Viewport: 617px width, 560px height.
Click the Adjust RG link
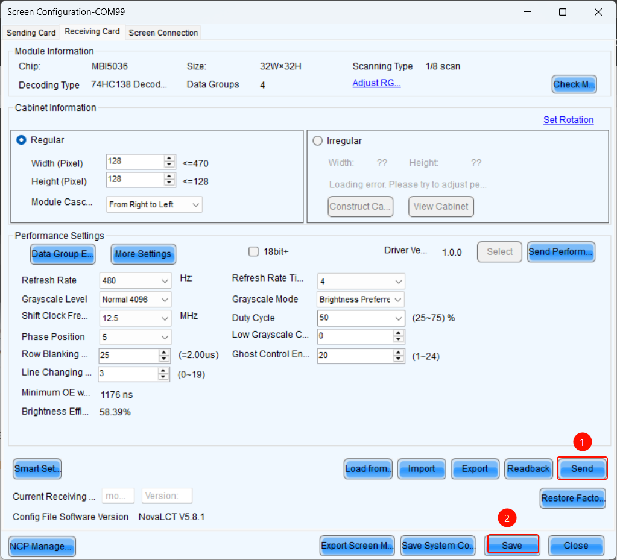click(x=376, y=83)
